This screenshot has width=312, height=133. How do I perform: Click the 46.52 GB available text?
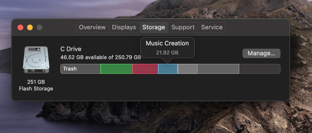(x=100, y=57)
